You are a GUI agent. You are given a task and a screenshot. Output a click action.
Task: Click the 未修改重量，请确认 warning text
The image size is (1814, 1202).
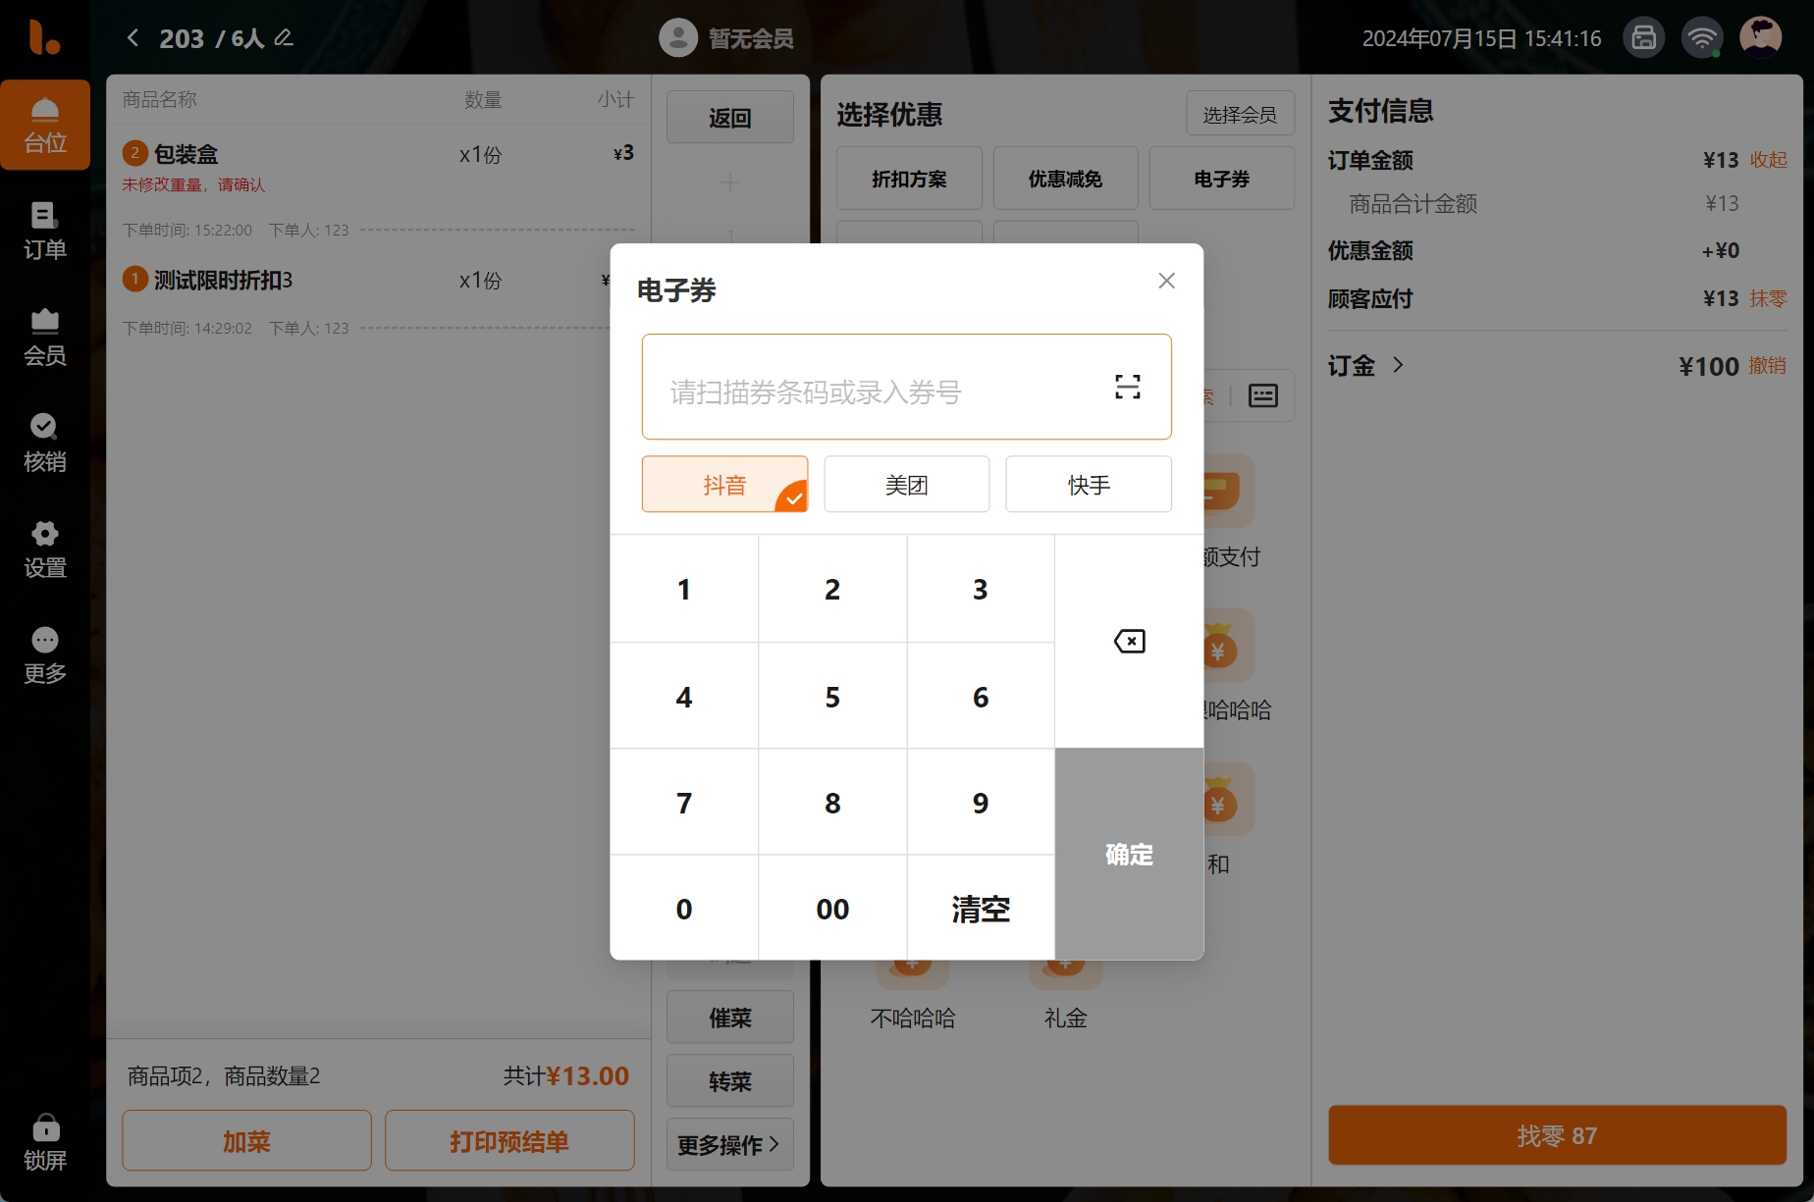tap(193, 184)
